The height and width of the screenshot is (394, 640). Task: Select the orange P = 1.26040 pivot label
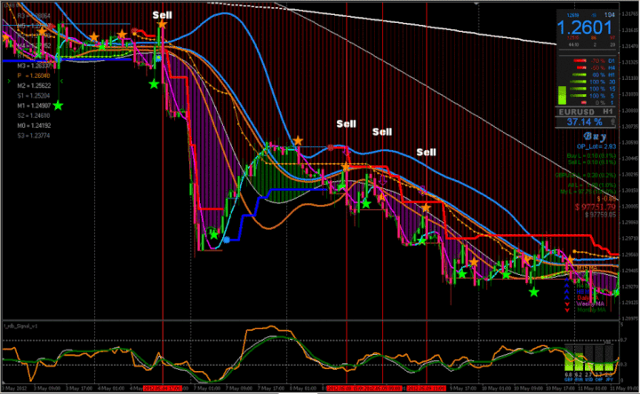click(x=34, y=75)
